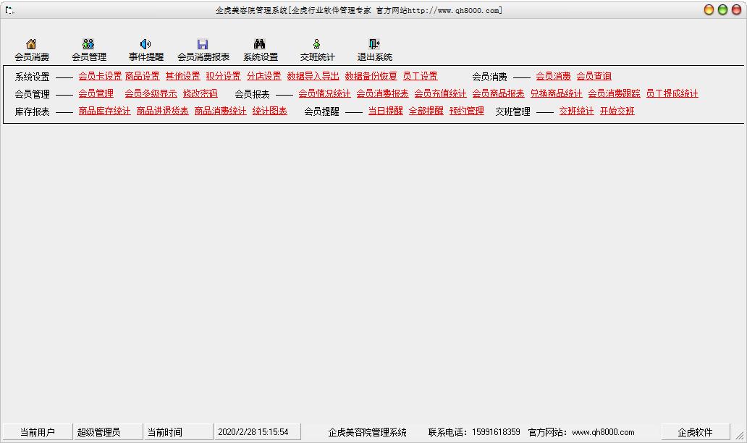Click the application icon in the title bar corner

[9, 10]
